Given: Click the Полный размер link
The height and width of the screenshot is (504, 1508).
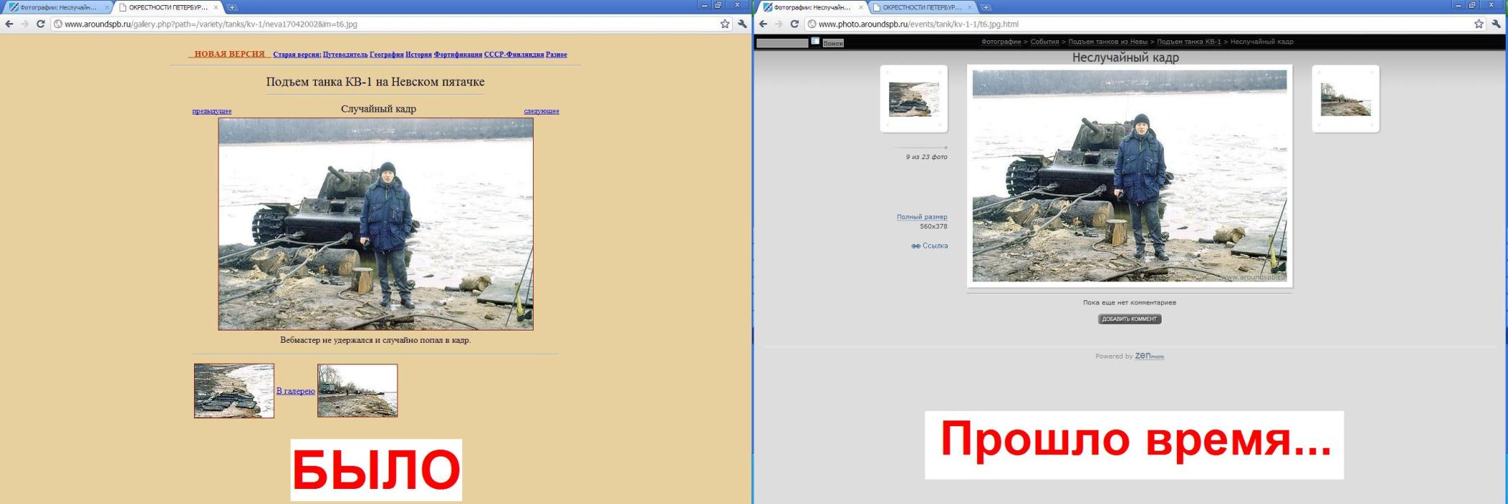Looking at the screenshot, I should click(922, 217).
